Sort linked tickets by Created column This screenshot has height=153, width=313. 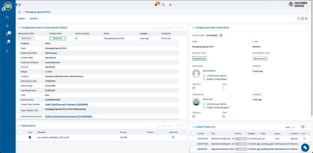click(x=251, y=134)
